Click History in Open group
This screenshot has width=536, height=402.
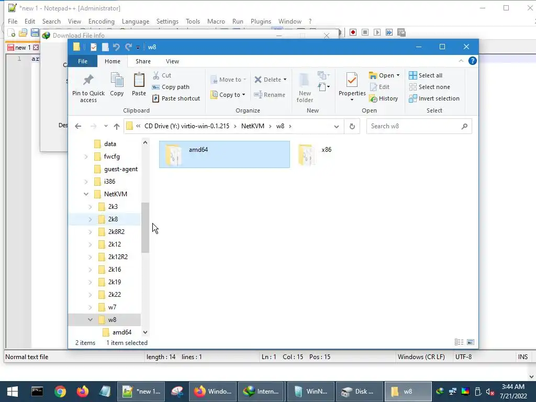384,98
